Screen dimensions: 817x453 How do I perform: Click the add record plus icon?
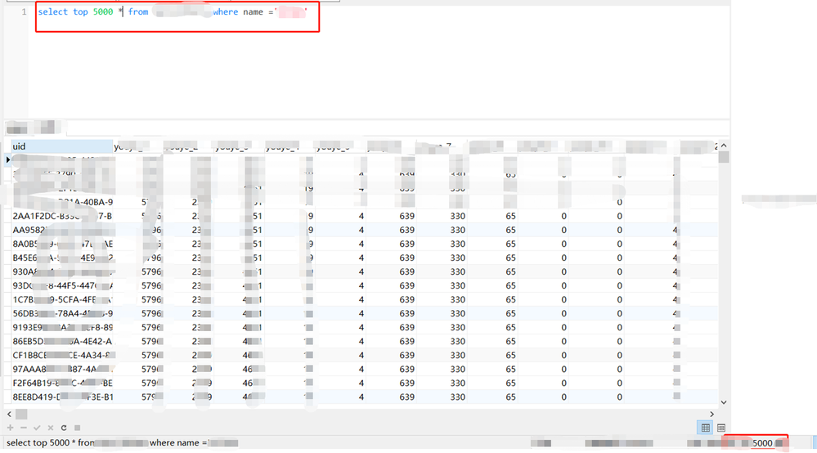click(11, 428)
